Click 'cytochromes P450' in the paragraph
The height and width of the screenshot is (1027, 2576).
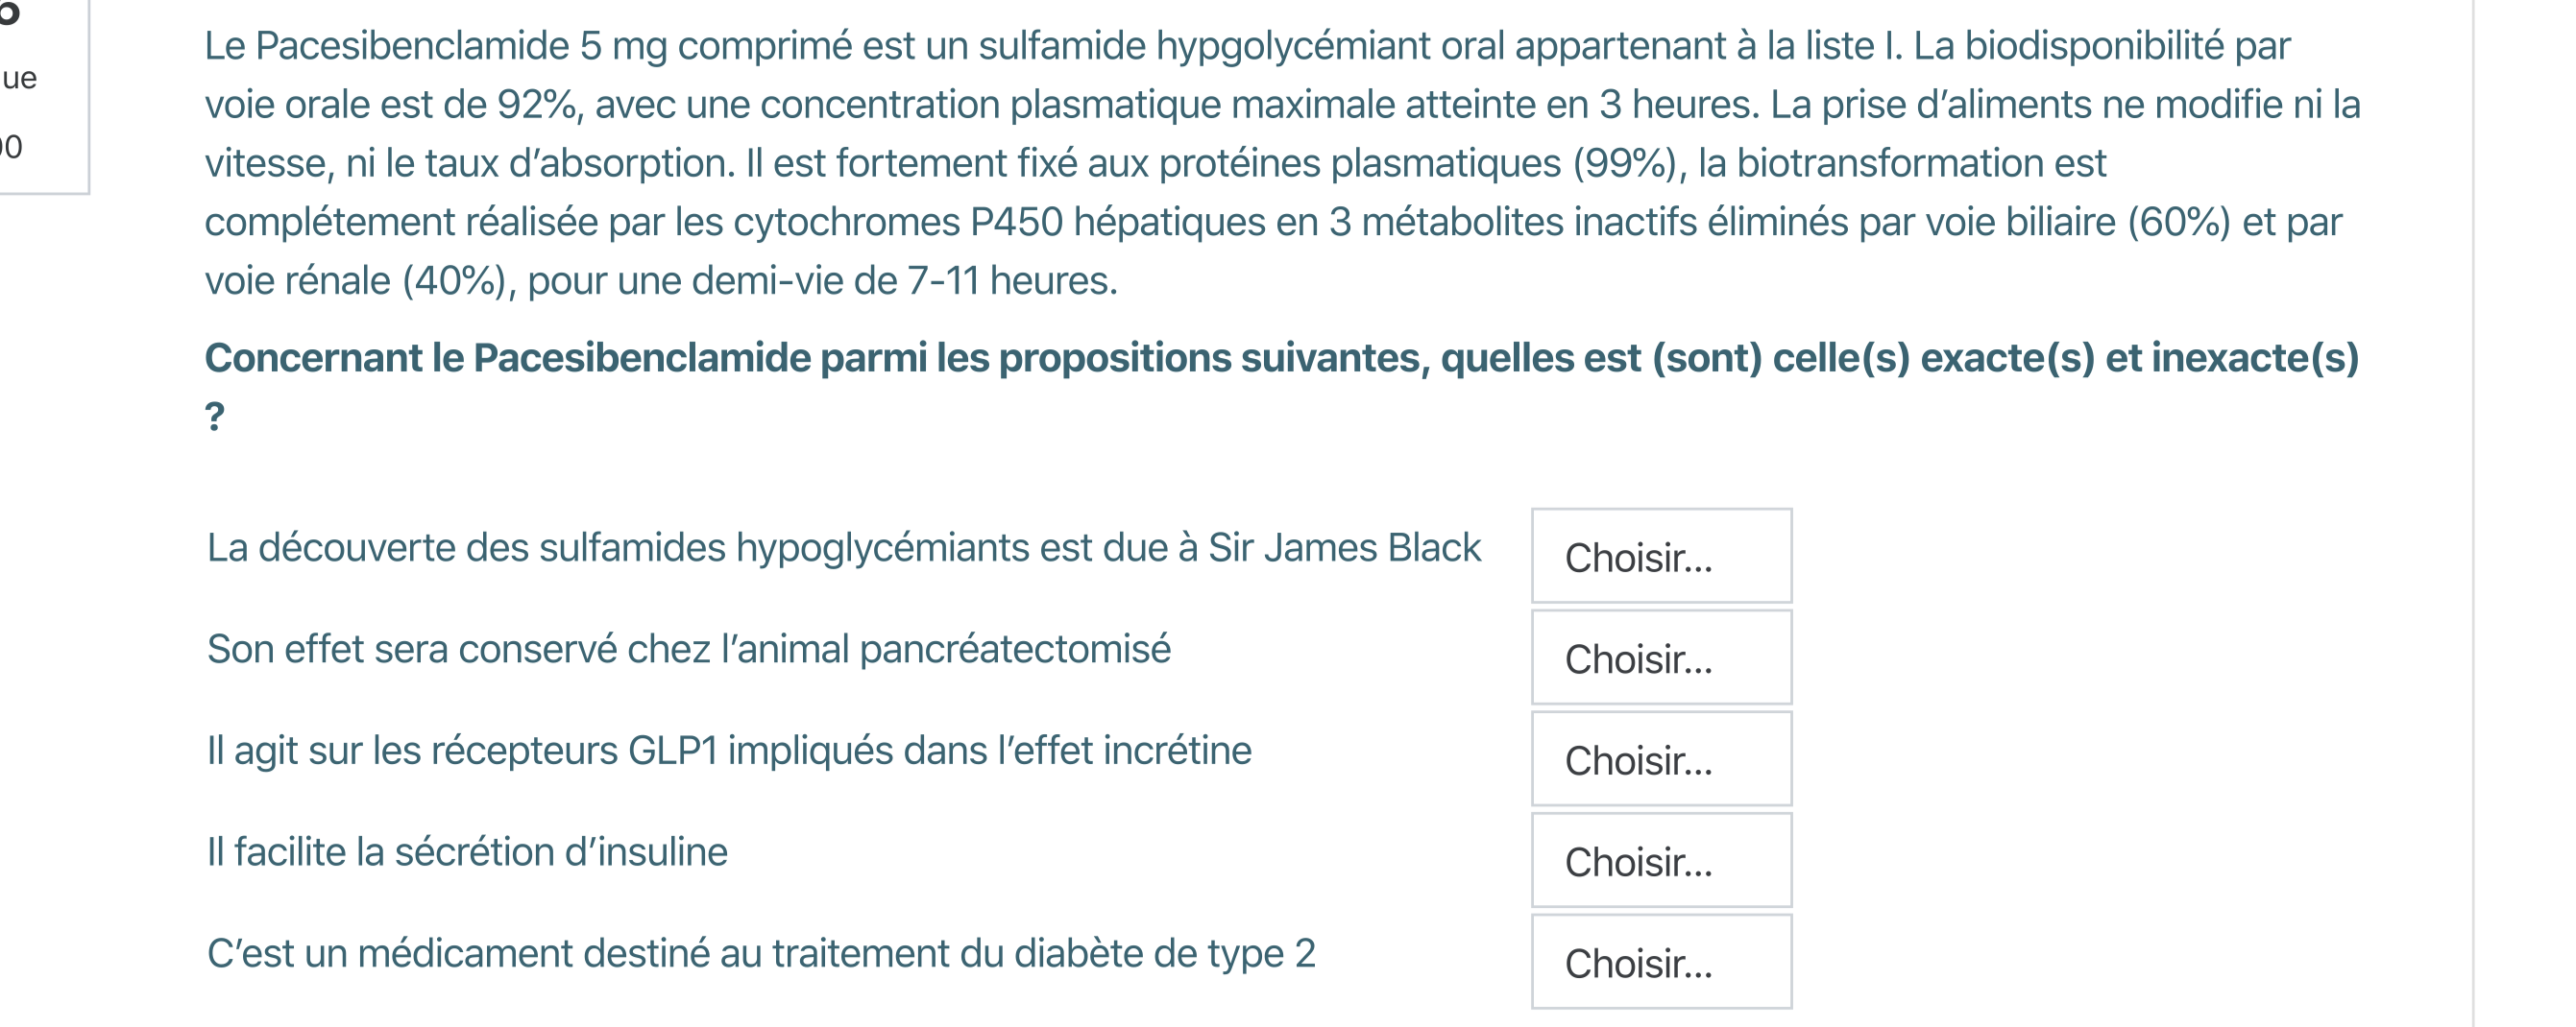[x=897, y=222]
